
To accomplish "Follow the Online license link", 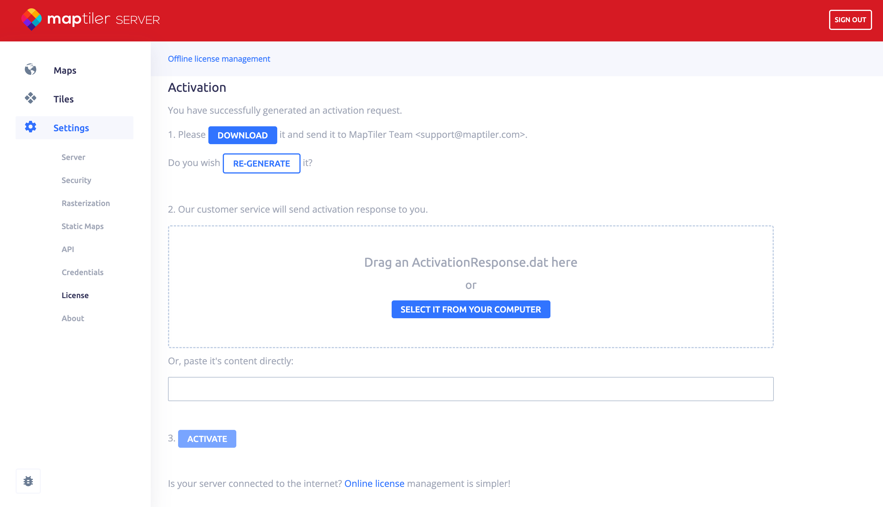I will [x=374, y=483].
